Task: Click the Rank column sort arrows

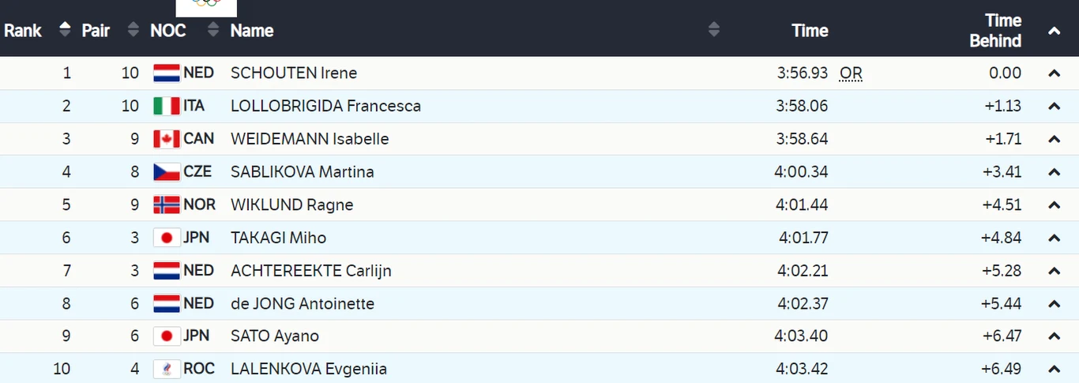Action: click(x=65, y=30)
